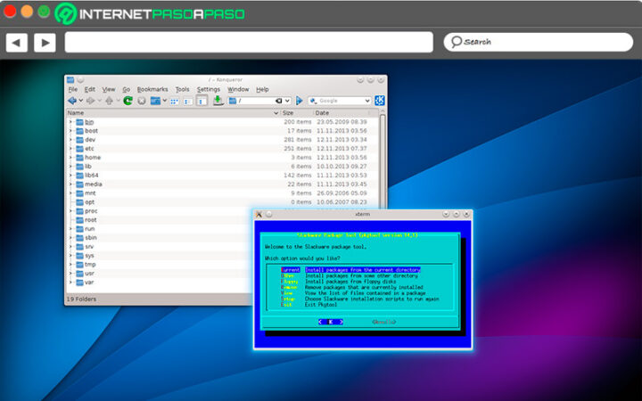Open the Google search engine dropdown arrow
This screenshot has height=401, width=642.
[366, 101]
